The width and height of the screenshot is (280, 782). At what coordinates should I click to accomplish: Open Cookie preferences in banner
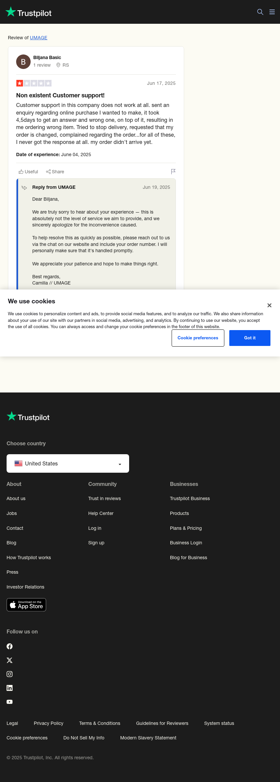coord(198,338)
